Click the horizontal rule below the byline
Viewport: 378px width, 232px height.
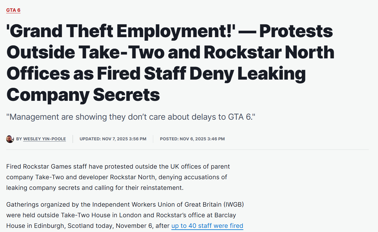click(187, 149)
